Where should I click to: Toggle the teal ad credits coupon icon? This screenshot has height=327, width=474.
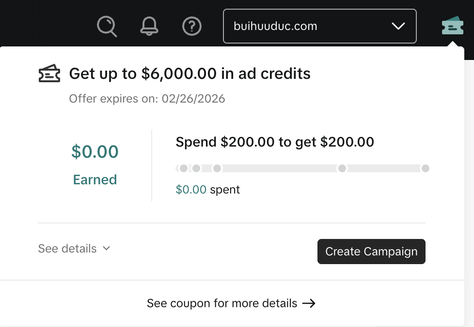(x=452, y=26)
